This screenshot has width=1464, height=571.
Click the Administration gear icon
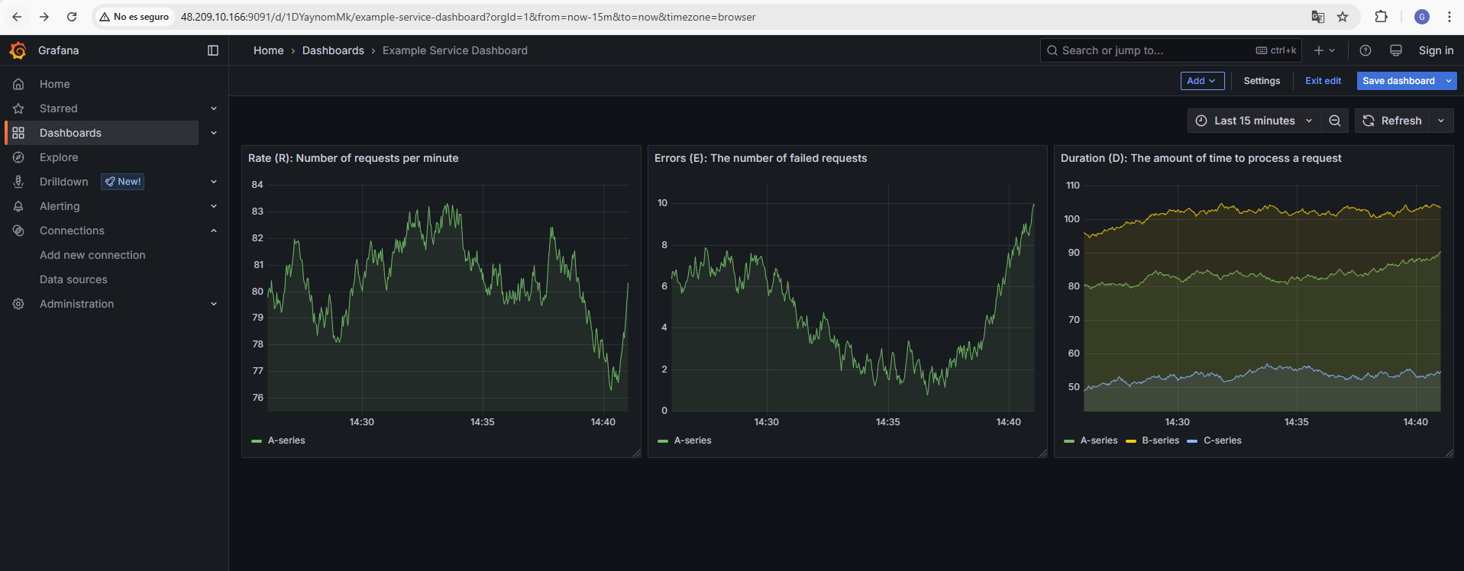(18, 304)
